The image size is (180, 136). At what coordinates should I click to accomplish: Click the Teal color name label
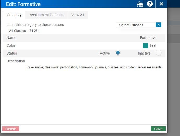tap(153, 45)
